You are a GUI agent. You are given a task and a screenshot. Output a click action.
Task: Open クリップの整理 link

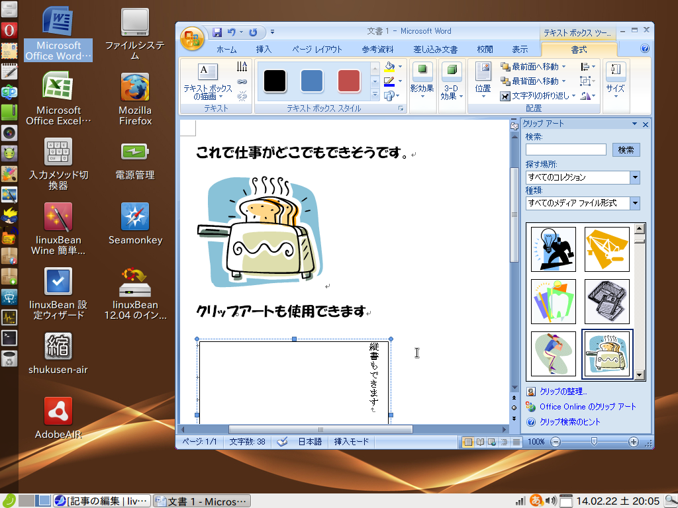[563, 392]
